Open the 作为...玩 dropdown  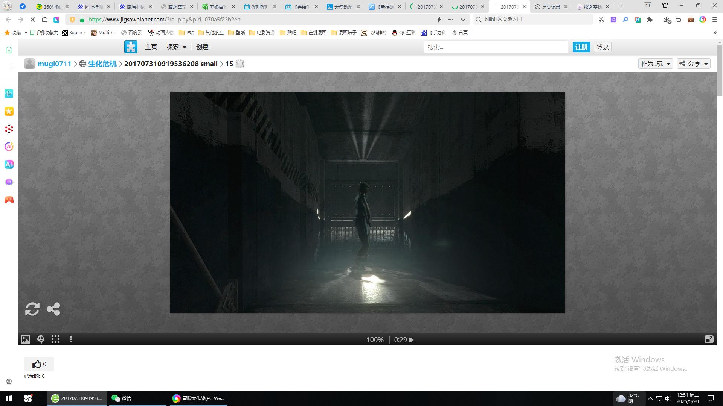656,64
